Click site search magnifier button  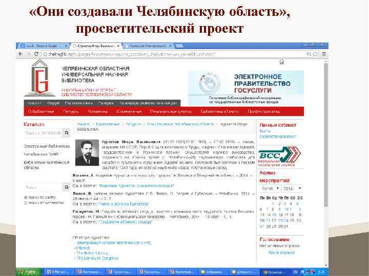point(67,187)
